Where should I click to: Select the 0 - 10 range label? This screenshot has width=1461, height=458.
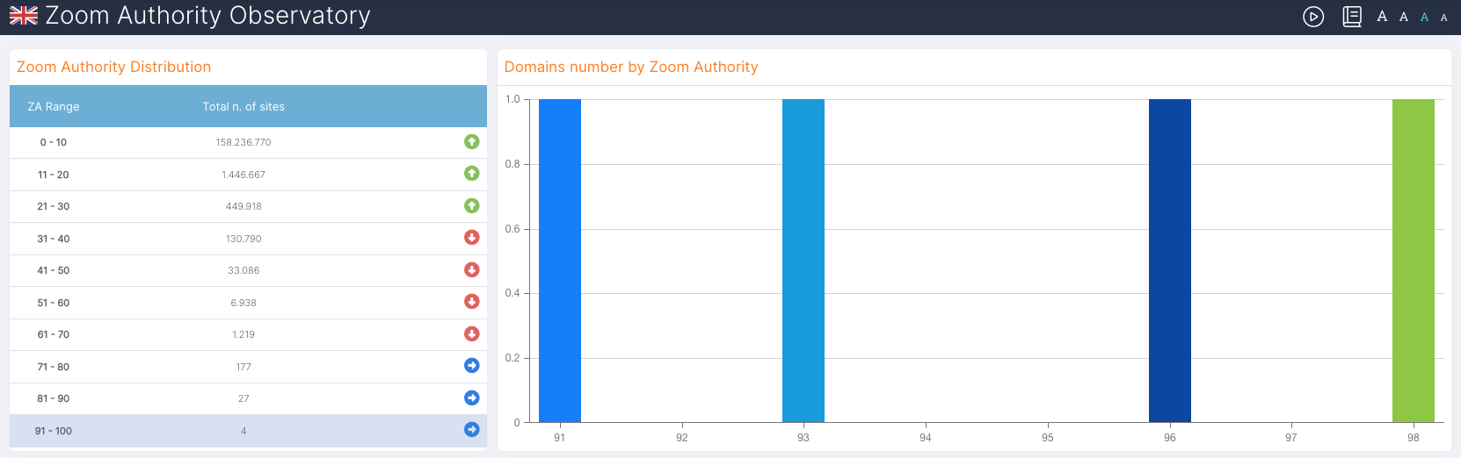[54, 142]
